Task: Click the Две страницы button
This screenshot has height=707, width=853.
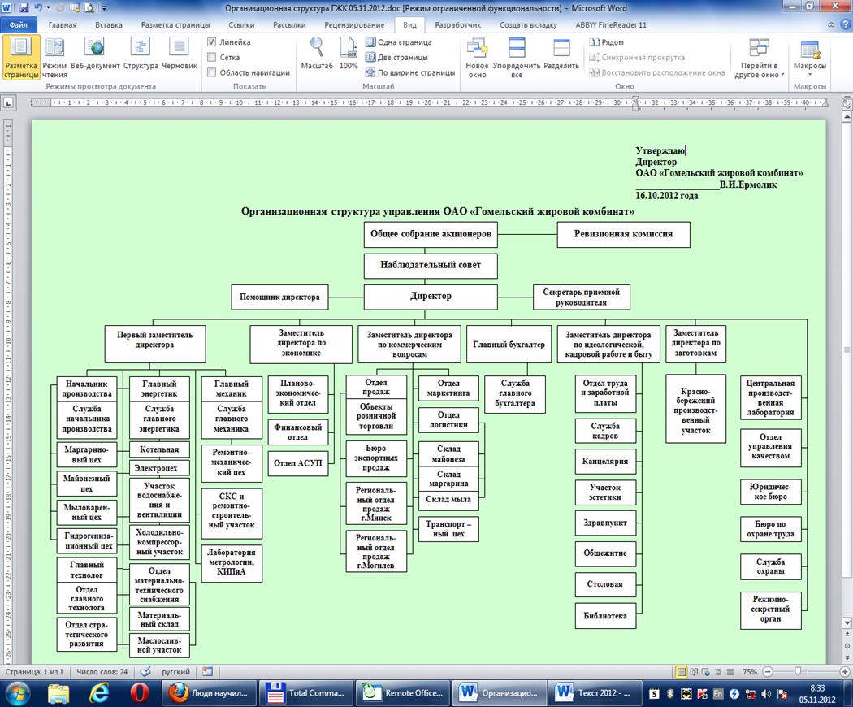Action: [404, 58]
